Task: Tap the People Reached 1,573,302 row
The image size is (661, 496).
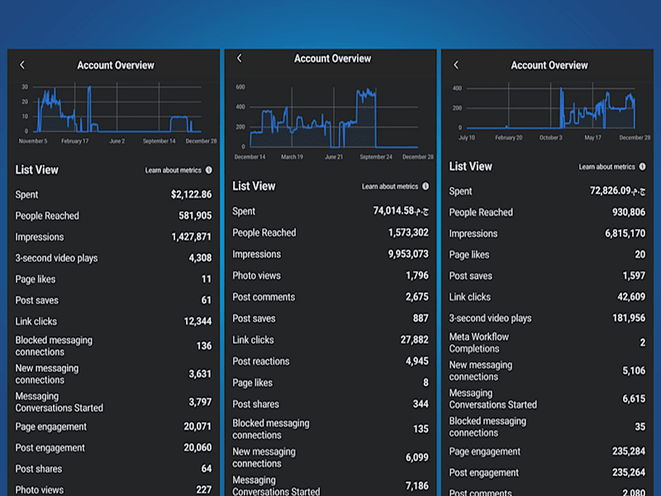Action: (330, 232)
